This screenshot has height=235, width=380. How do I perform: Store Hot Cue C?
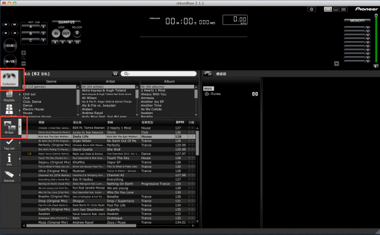30,40
